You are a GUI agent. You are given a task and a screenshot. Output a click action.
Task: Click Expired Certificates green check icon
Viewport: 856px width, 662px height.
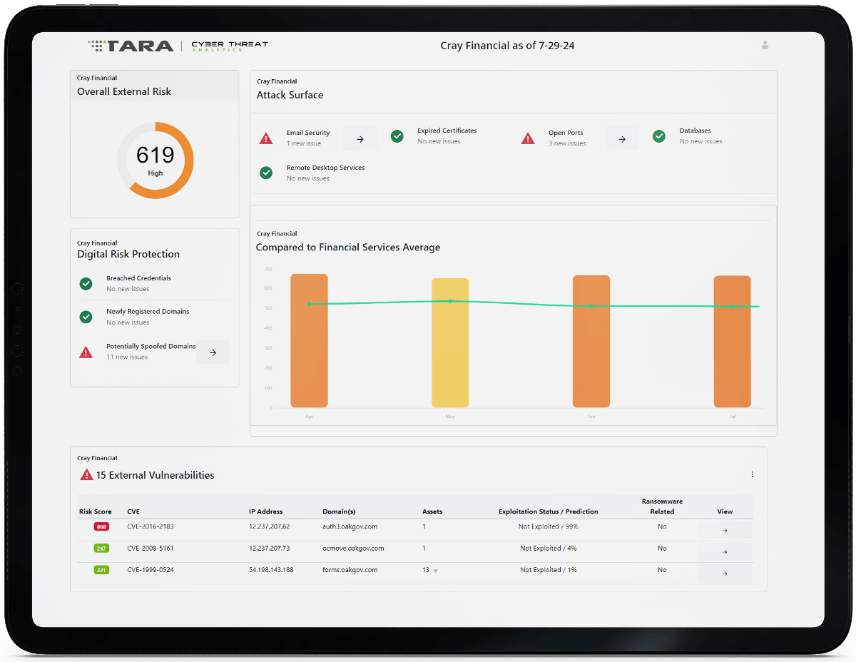[397, 136]
